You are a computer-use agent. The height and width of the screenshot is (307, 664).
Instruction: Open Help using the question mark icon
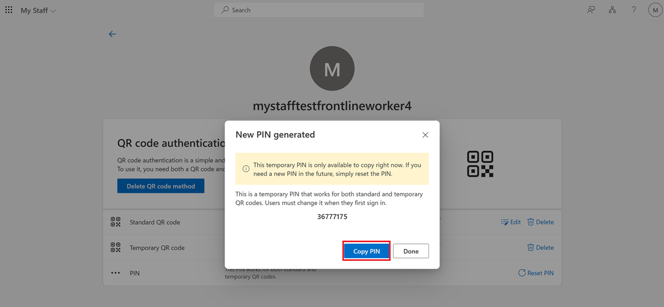[x=633, y=9]
